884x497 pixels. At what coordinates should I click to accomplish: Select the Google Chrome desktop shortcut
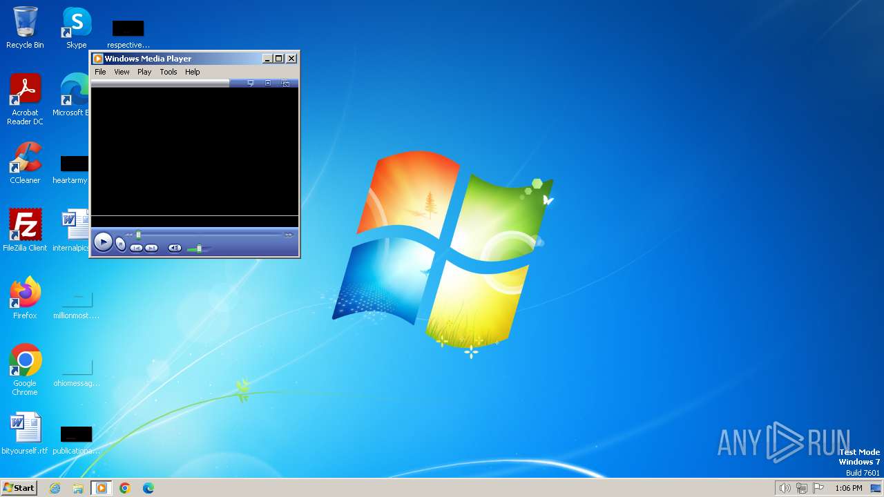pyautogui.click(x=25, y=370)
